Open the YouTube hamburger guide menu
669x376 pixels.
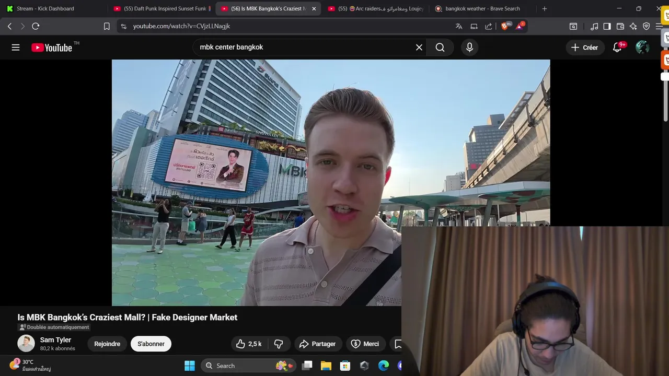click(16, 48)
